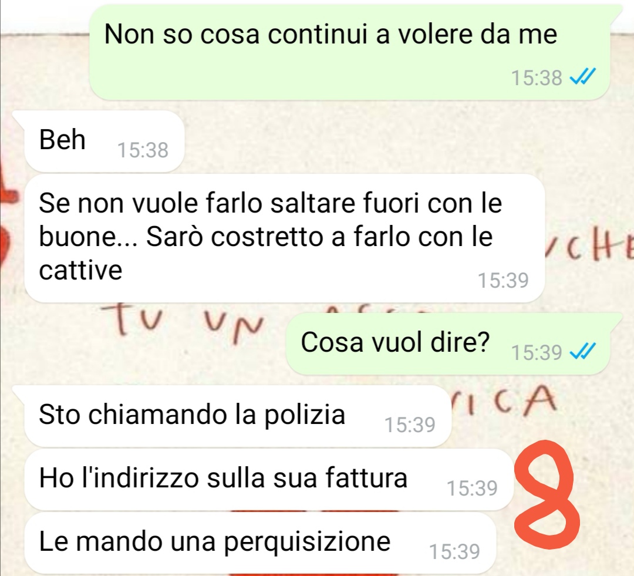This screenshot has width=634, height=576.
Task: Tap the handwritten 'ICA' wallpaper text
Action: [504, 402]
